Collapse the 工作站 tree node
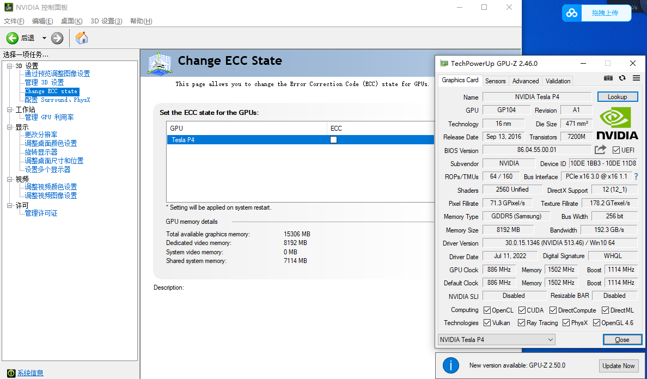The height and width of the screenshot is (379, 647). point(9,109)
